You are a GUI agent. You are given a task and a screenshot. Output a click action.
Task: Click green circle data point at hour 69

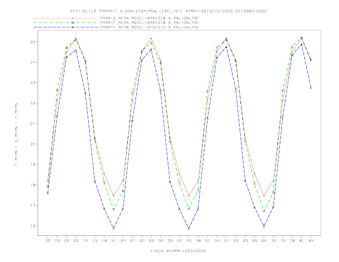tap(264, 211)
